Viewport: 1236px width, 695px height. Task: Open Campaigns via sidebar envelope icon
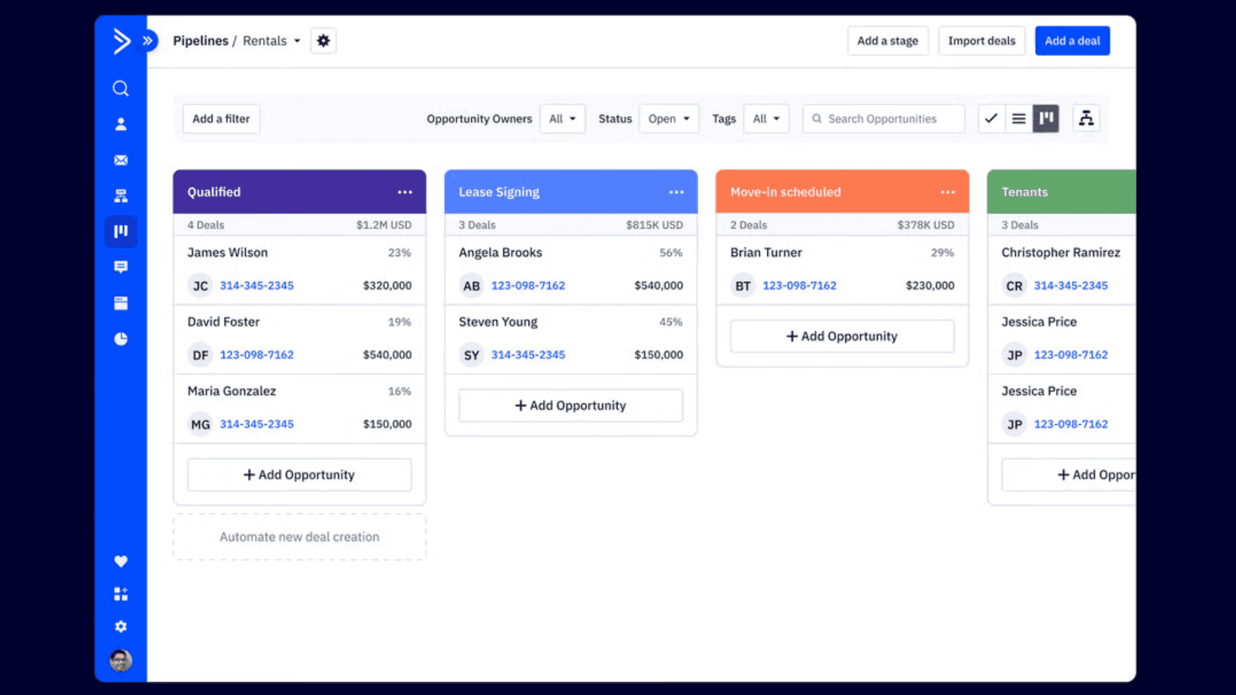[121, 160]
